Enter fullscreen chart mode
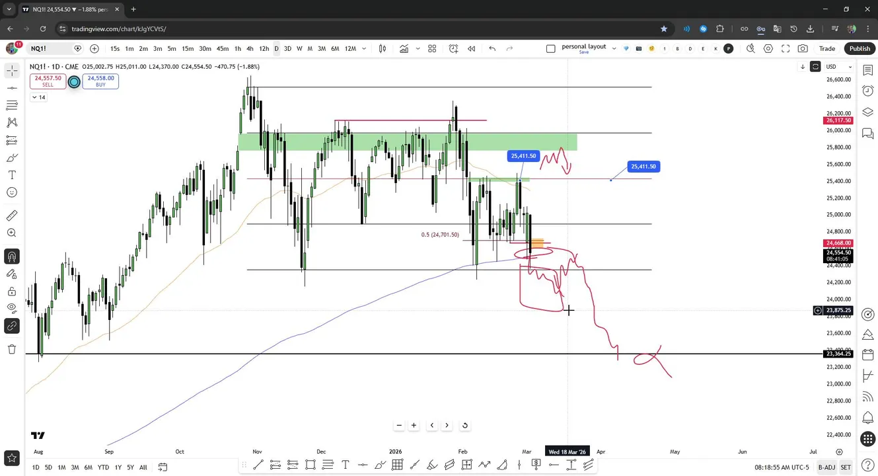The image size is (878, 476). (x=786, y=48)
